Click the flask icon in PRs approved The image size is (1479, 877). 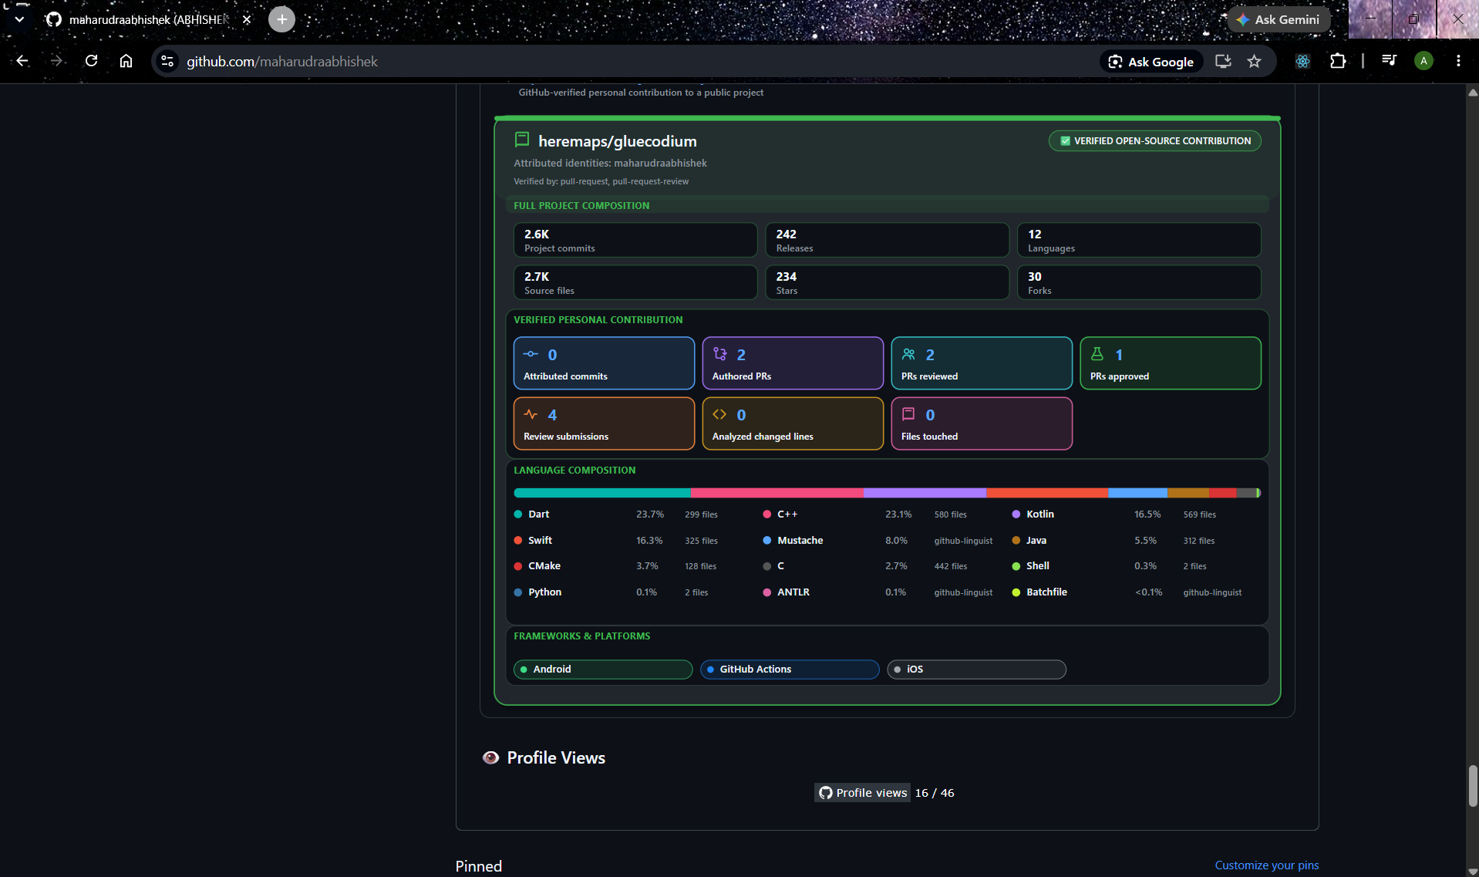1097,354
